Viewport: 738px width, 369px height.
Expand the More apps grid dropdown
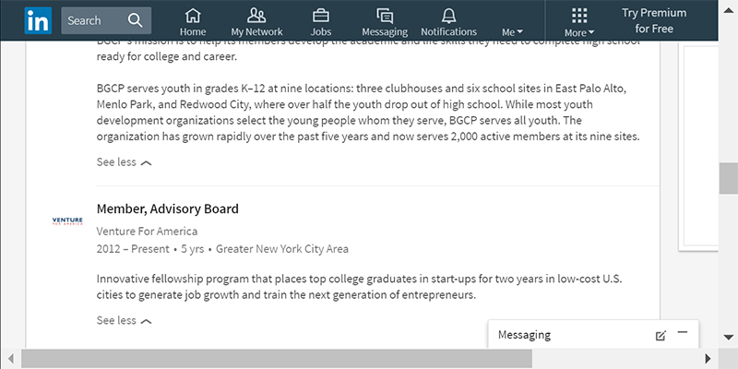click(579, 22)
